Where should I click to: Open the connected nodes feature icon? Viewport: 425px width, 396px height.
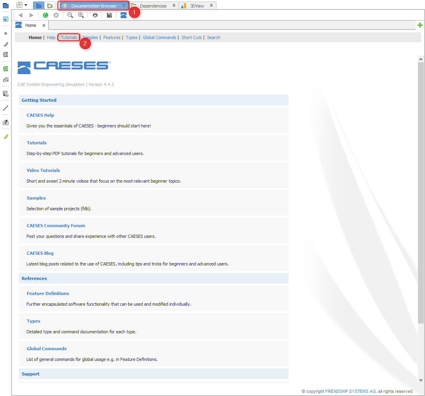(x=6, y=94)
